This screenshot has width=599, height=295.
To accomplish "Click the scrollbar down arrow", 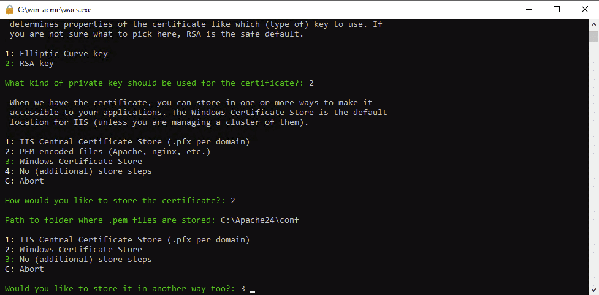I will coord(593,290).
